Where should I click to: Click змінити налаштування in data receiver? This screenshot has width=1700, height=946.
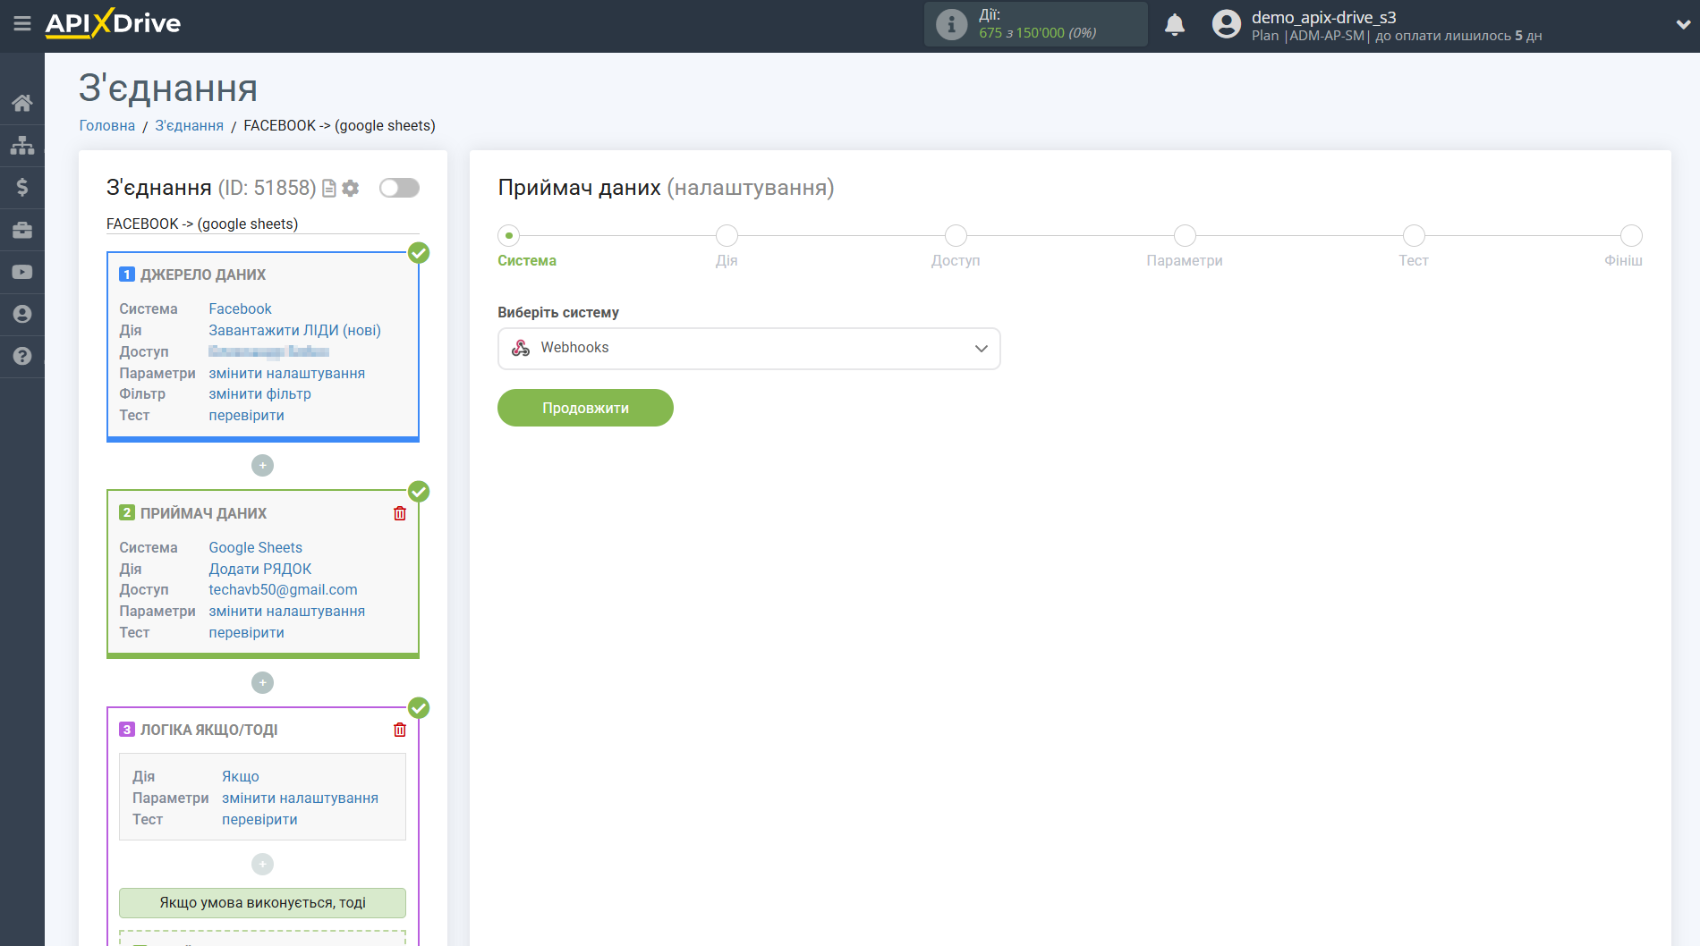coord(286,611)
